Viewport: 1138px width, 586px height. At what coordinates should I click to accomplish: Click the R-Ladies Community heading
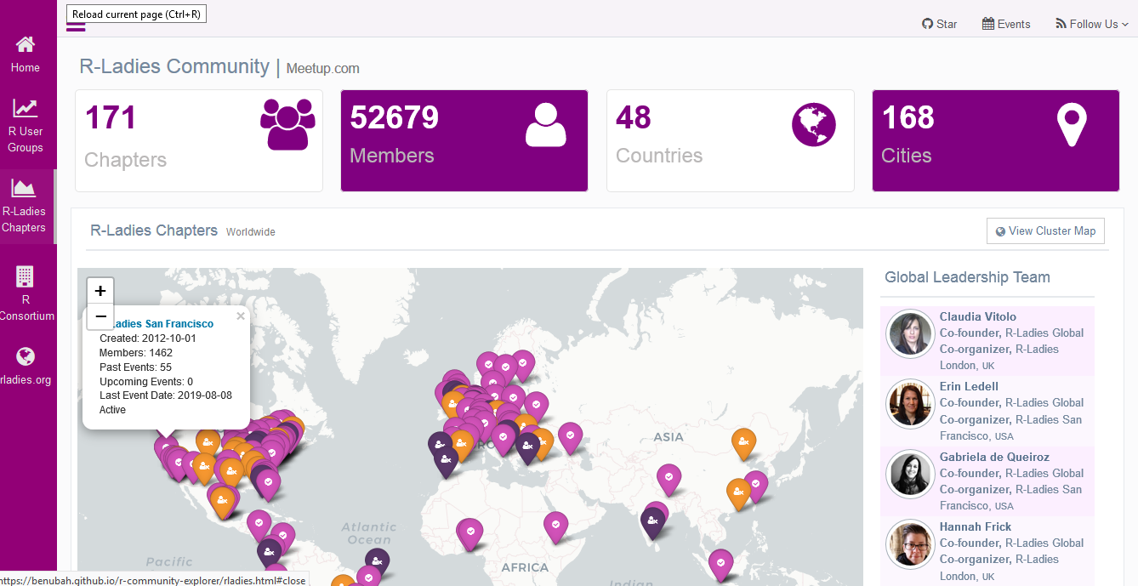(x=174, y=65)
